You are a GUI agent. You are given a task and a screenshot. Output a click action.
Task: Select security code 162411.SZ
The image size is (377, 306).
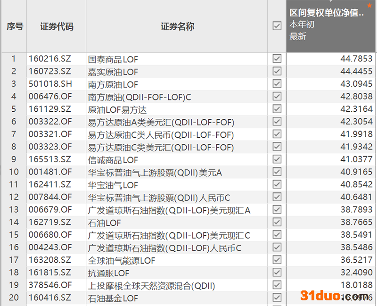click(50, 184)
